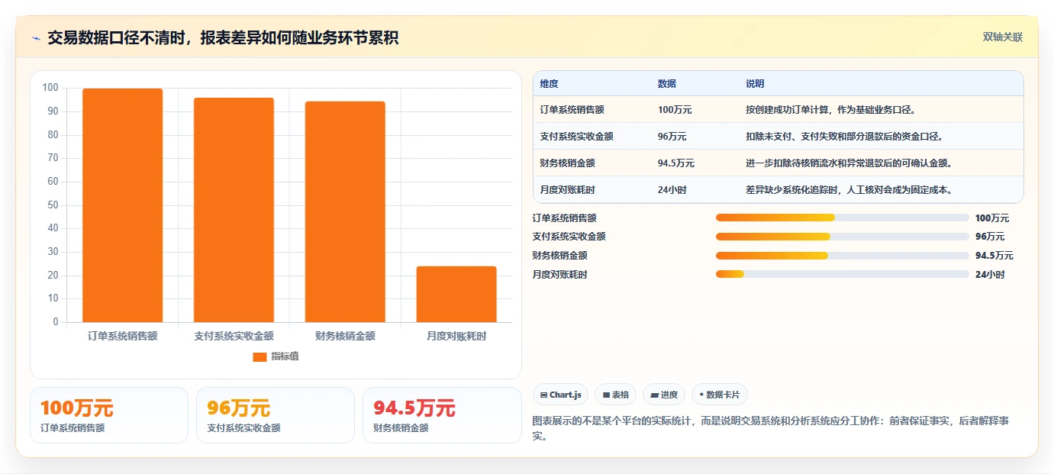Screen dimensions: 1054x474
Task: Click the 表格 tag chip
Action: click(615, 395)
